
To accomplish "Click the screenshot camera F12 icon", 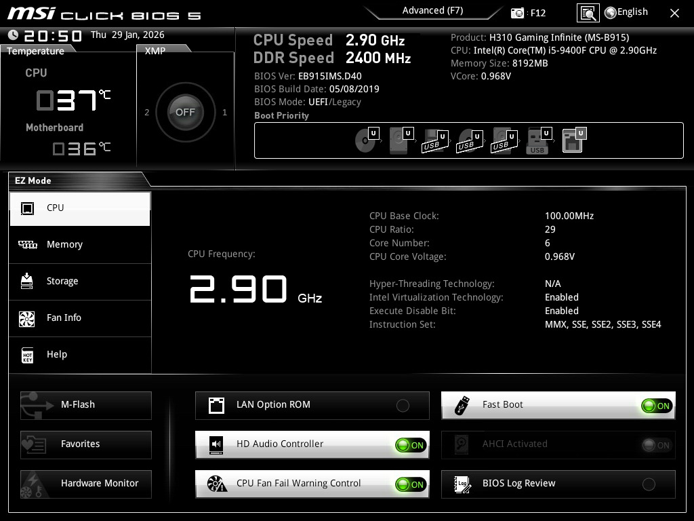I will pyautogui.click(x=517, y=13).
